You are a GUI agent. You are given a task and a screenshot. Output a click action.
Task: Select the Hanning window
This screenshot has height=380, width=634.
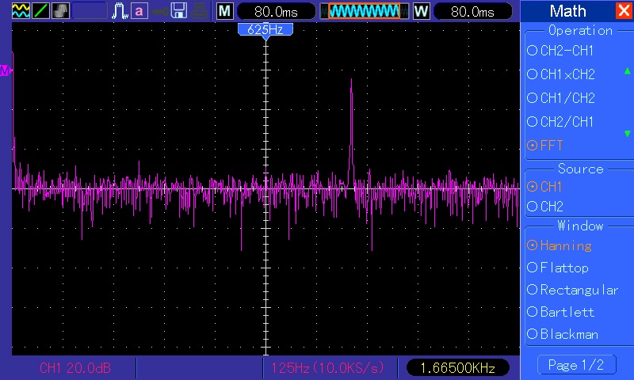click(560, 245)
